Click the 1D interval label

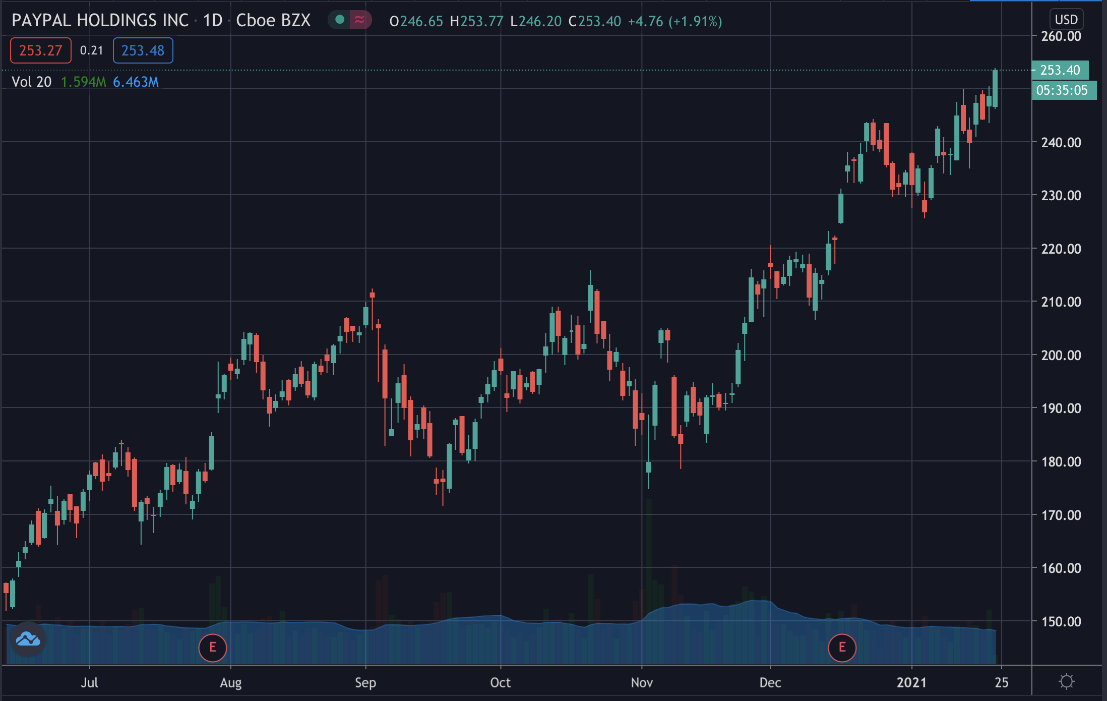tap(213, 20)
